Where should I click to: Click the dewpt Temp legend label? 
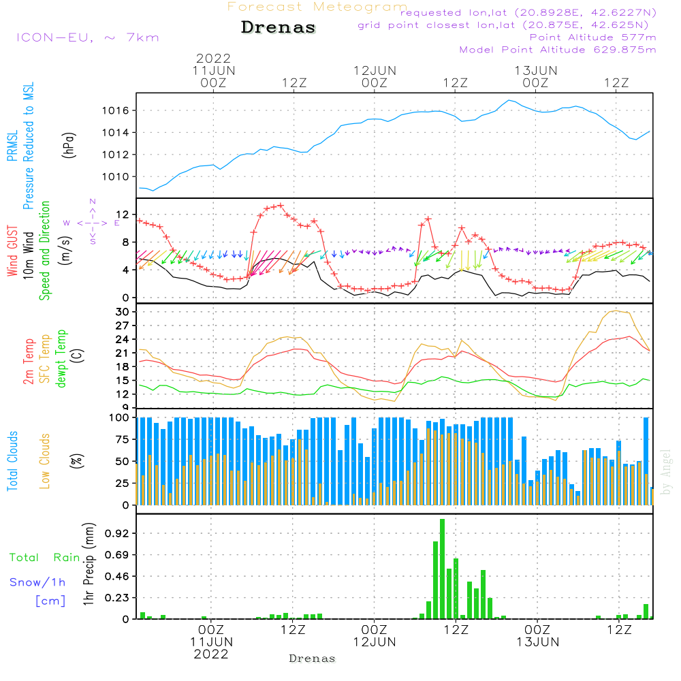tap(62, 359)
